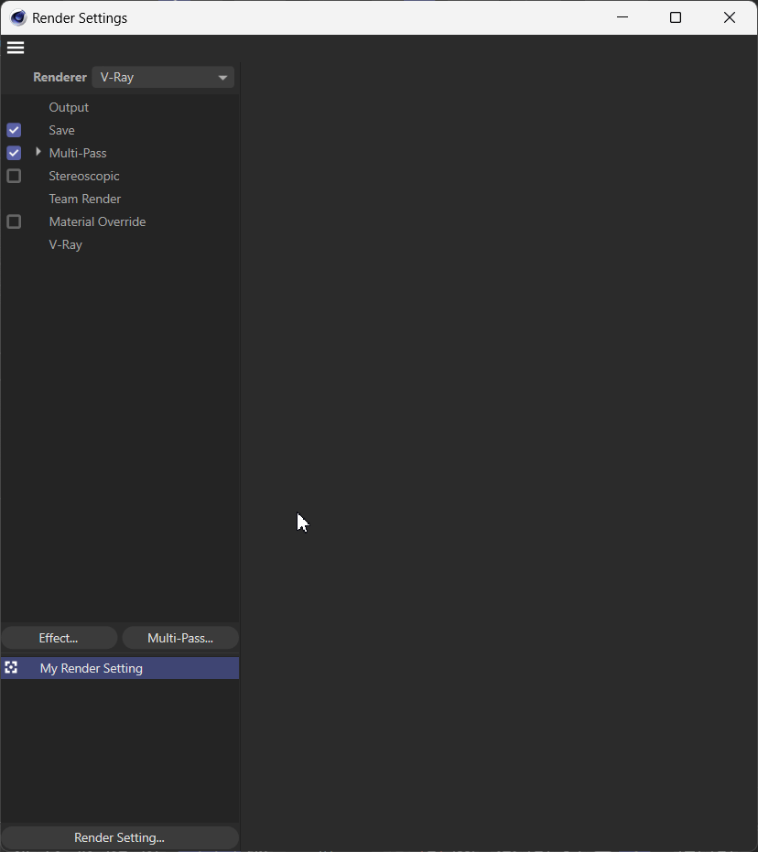
Task: Open the hamburger menu icon
Action: point(16,48)
